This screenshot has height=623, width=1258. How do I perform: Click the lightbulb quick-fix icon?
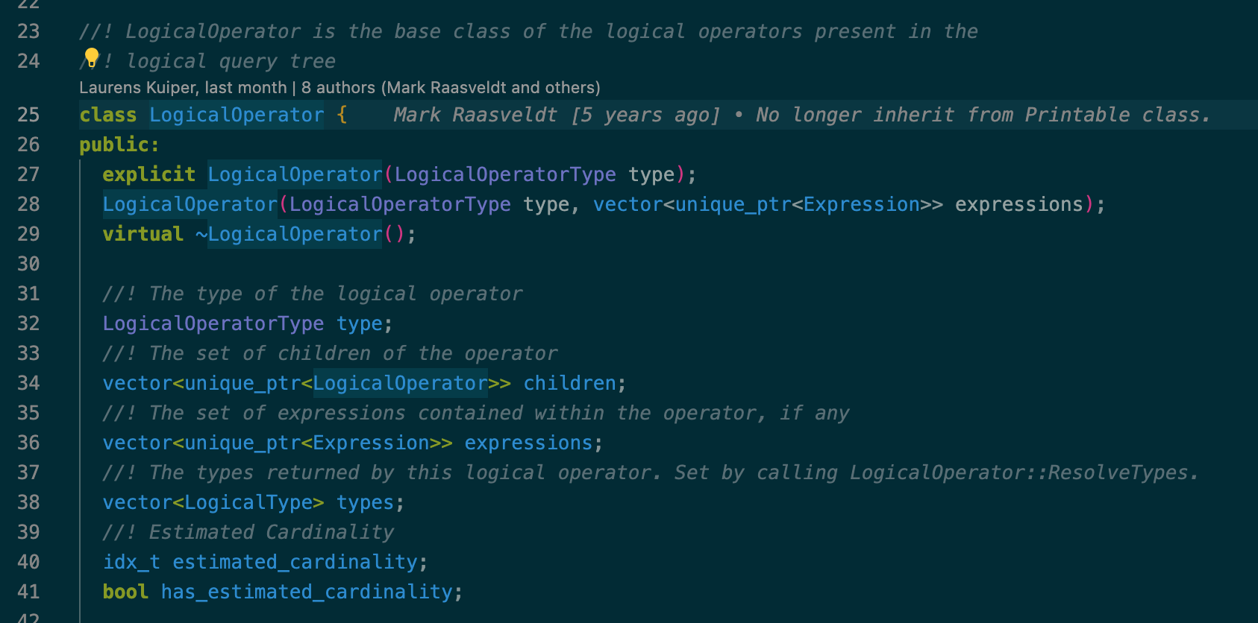[x=91, y=57]
